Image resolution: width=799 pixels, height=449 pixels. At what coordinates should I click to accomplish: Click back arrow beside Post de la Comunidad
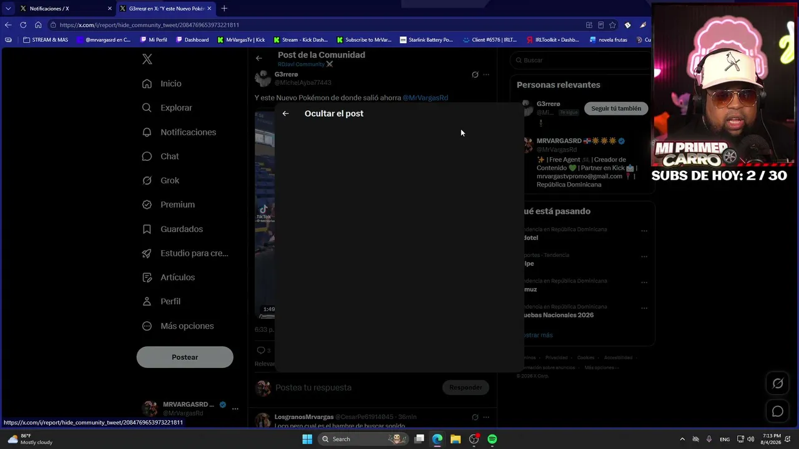pos(259,58)
